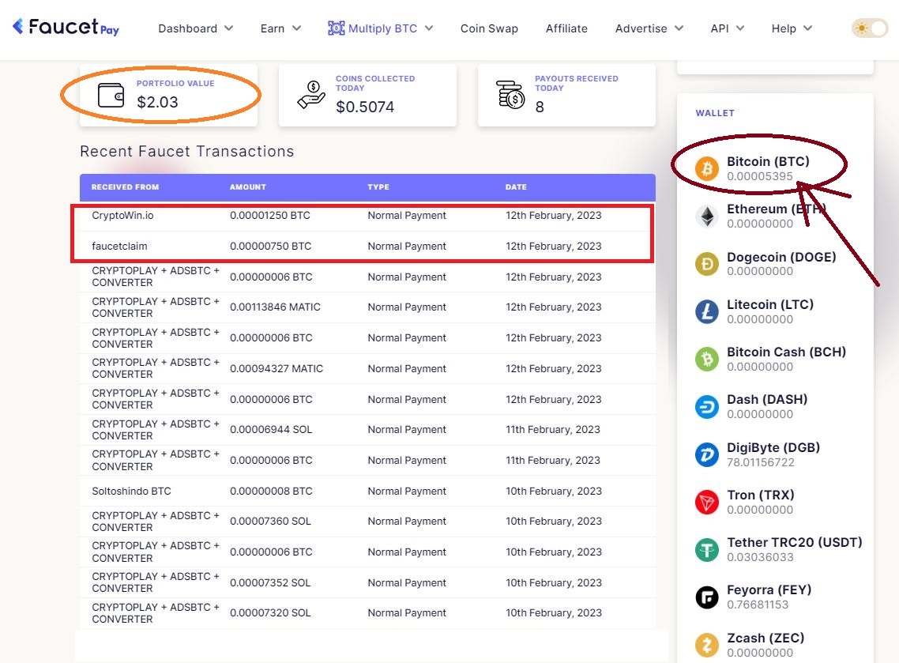
Task: Click the 0.00007352 SOL amount
Action: pyautogui.click(x=270, y=582)
